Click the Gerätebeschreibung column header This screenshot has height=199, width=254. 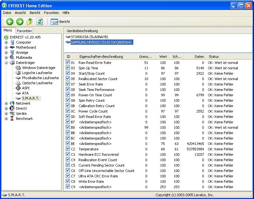(x=158, y=31)
